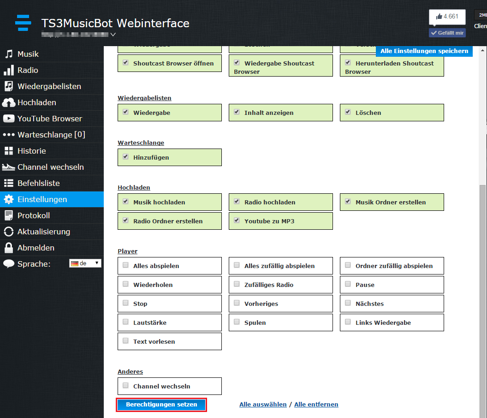Expand the bot selector chevron under title
This screenshot has height=418, width=487.
click(x=113, y=35)
